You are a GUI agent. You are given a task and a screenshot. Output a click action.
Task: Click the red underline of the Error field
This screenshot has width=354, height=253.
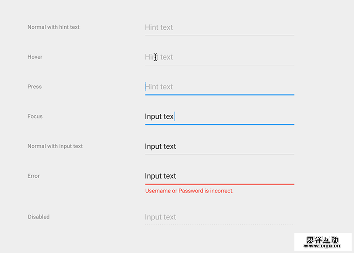pyautogui.click(x=219, y=184)
